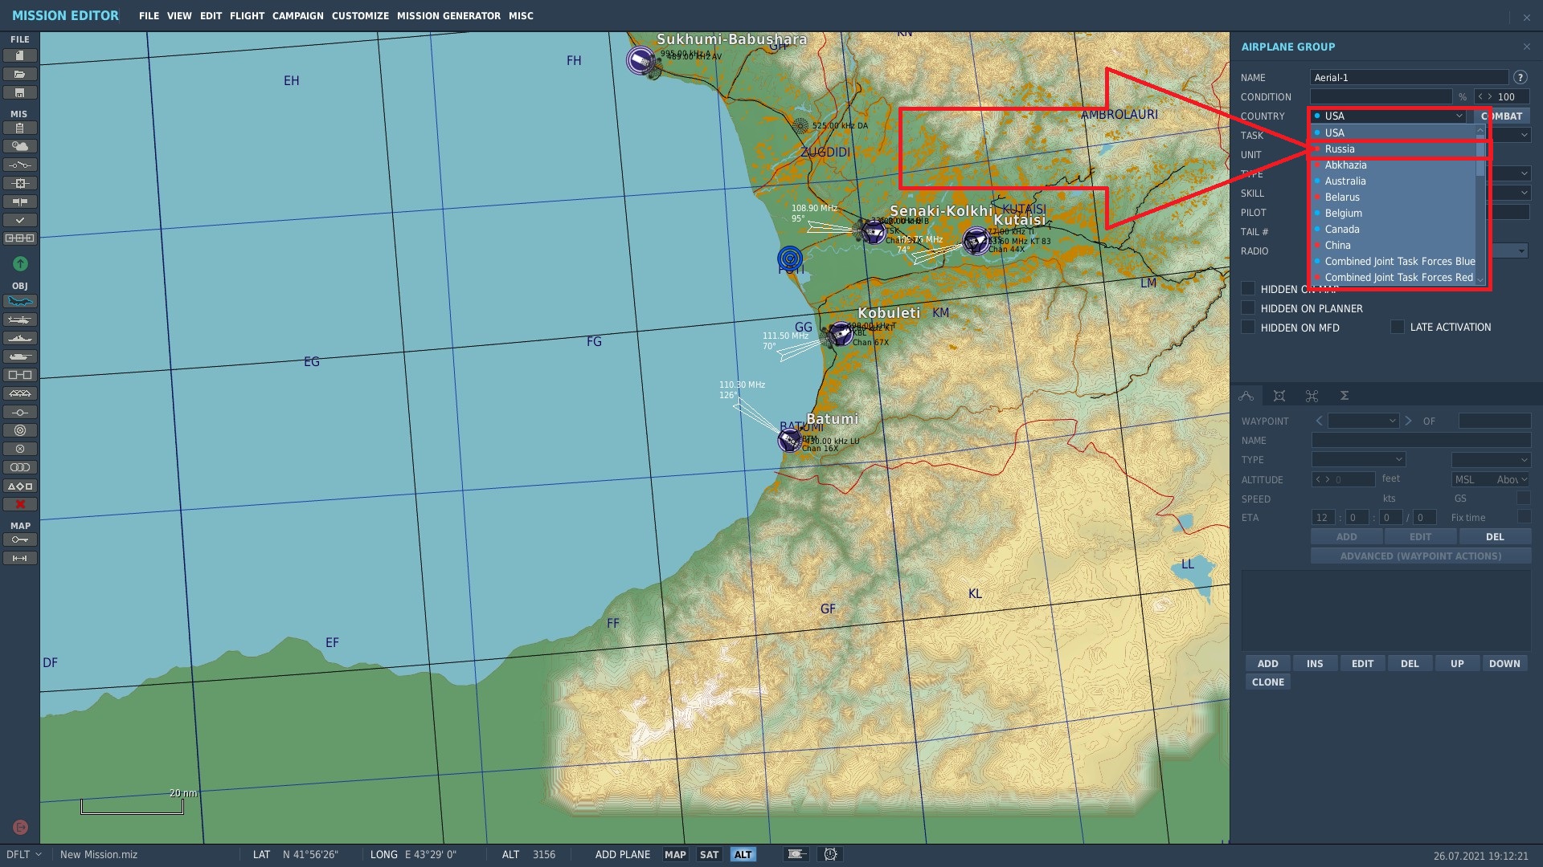Click the red delete object icon
1543x867 pixels.
coord(20,504)
